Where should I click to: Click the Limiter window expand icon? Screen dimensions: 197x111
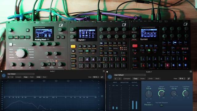191,72
